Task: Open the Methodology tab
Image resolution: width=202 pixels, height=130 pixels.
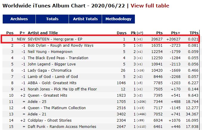Action: point(118,19)
